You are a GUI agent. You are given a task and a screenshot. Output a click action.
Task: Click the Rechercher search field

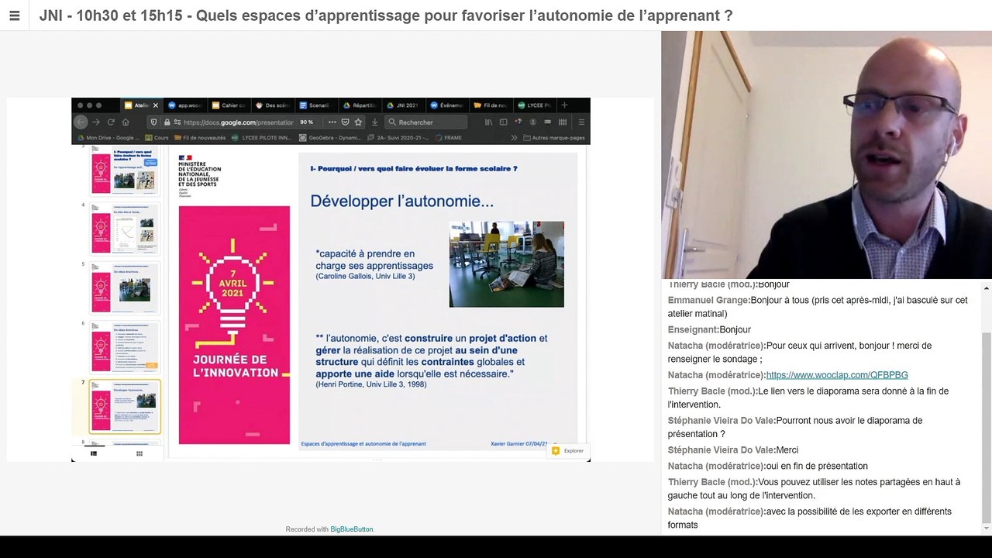pyautogui.click(x=427, y=122)
